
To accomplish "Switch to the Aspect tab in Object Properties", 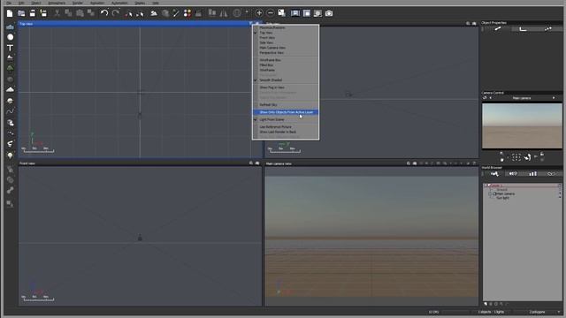I will (x=497, y=29).
